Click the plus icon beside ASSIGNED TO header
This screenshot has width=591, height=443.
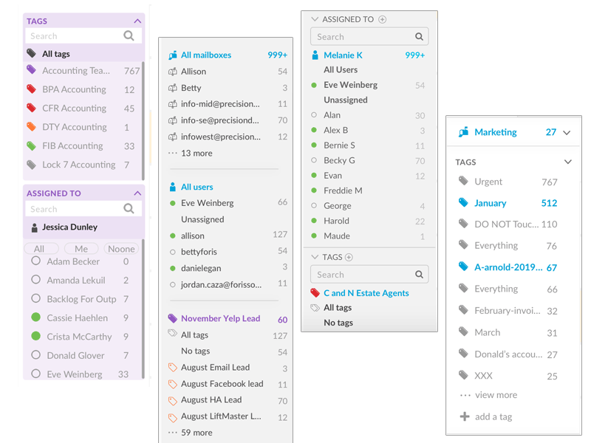pos(382,20)
